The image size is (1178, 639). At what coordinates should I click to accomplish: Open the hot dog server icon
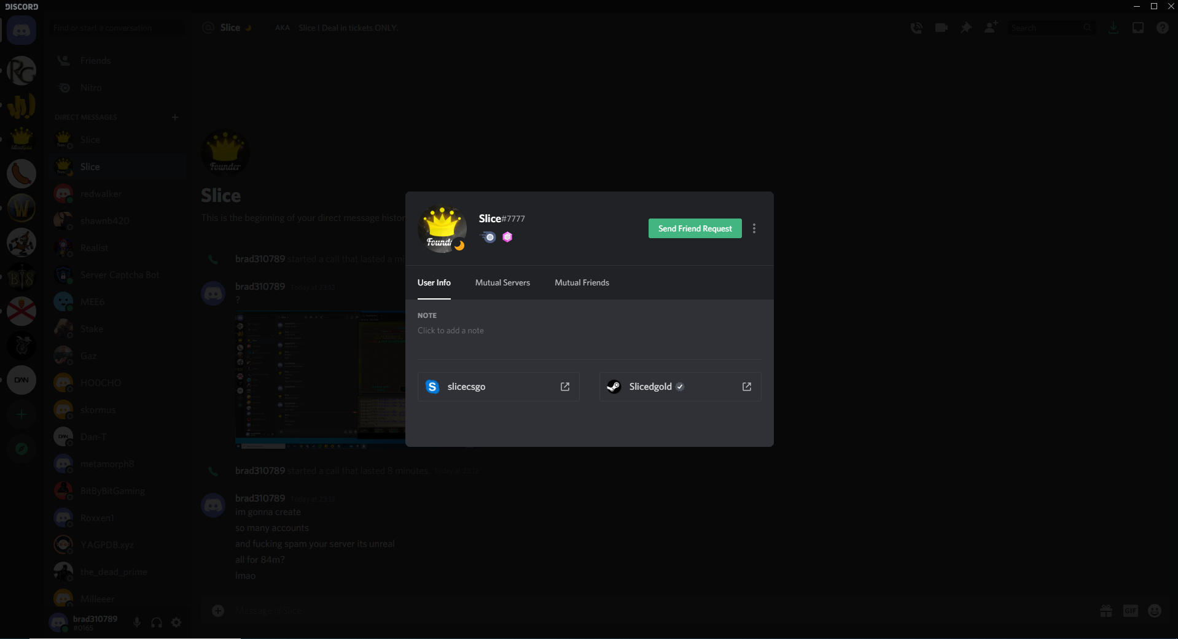pyautogui.click(x=21, y=174)
